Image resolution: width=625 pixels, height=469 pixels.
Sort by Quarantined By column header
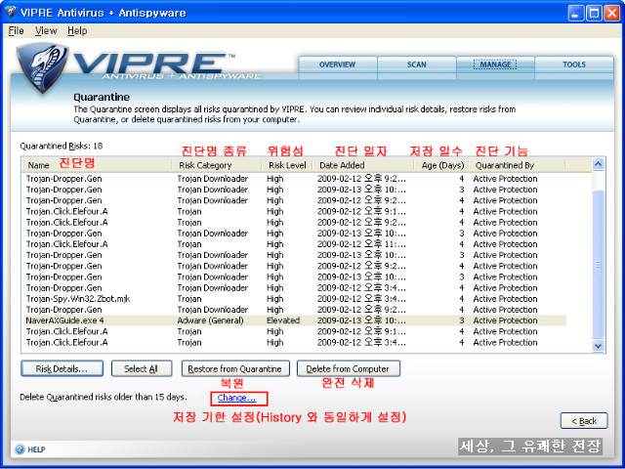click(x=517, y=165)
